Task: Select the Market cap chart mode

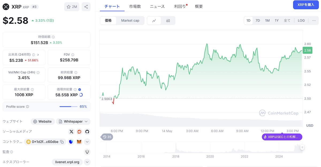Action: coord(130,21)
